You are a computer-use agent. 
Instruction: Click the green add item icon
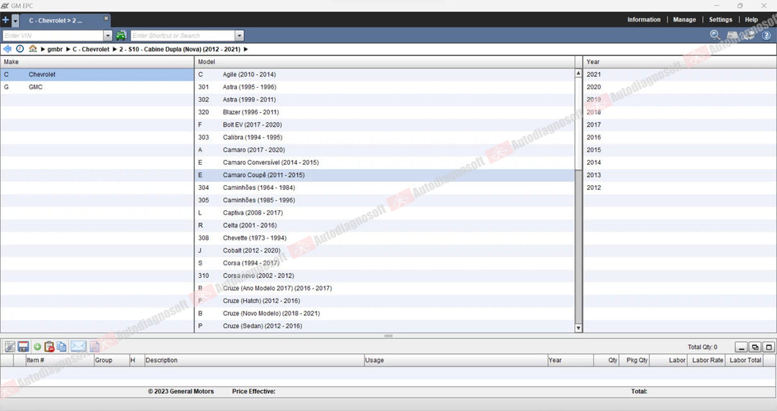37,346
